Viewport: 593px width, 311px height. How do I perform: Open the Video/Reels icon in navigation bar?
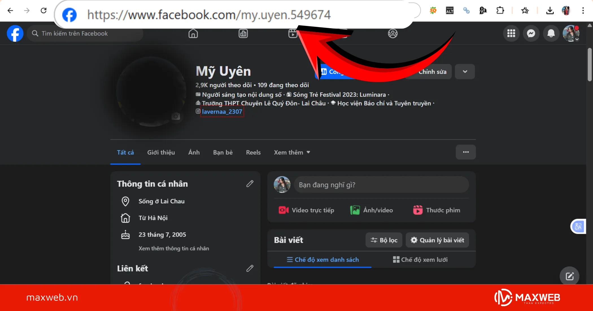[293, 33]
